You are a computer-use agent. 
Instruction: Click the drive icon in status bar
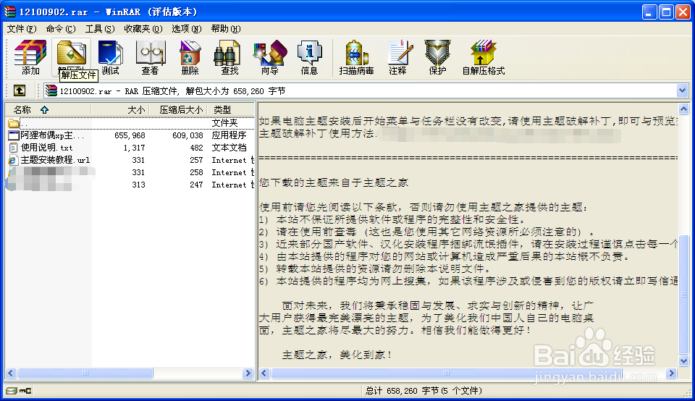click(11, 391)
